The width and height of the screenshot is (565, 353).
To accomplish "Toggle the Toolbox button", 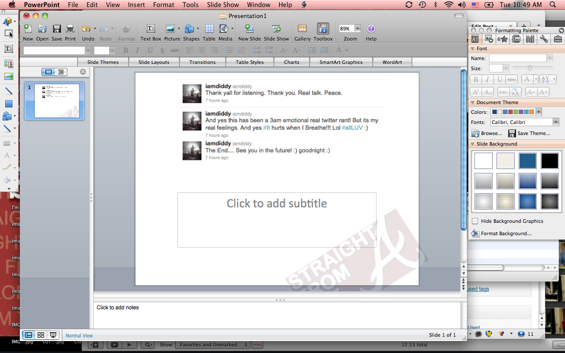I will pos(323,29).
